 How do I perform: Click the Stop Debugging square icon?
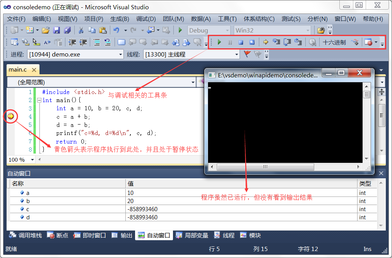click(241, 43)
